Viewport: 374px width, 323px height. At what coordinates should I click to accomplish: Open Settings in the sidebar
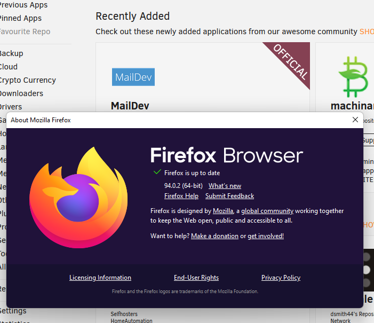point(13,311)
